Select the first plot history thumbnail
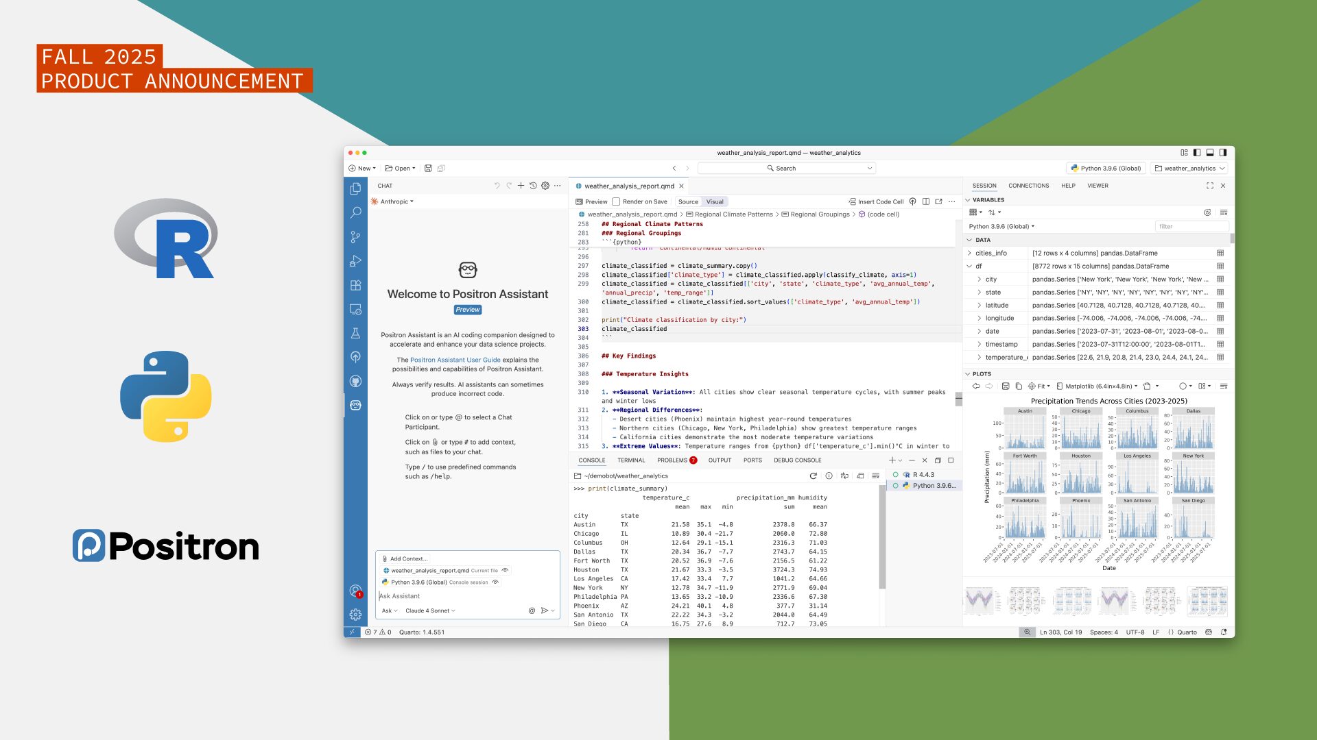The height and width of the screenshot is (740, 1317). [979, 601]
